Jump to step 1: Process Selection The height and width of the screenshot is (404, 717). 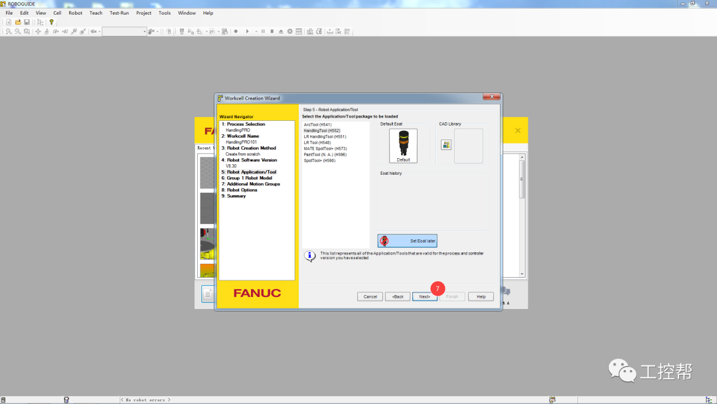click(x=243, y=124)
